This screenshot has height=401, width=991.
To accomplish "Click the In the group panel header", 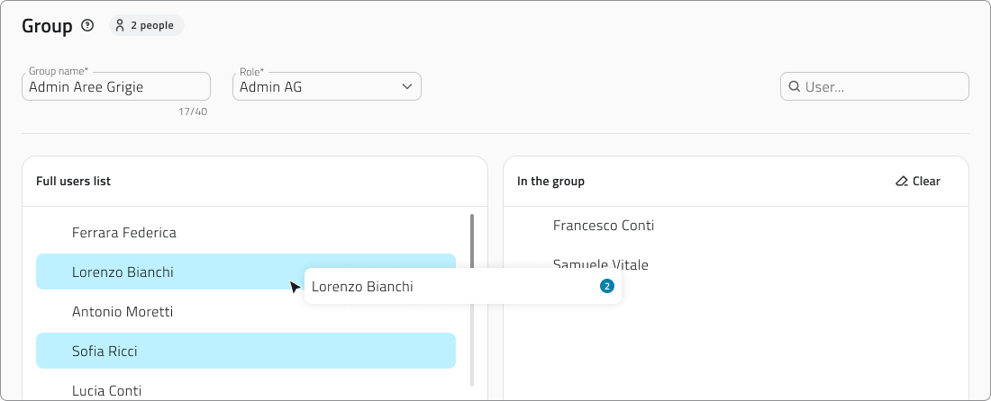I will [550, 182].
